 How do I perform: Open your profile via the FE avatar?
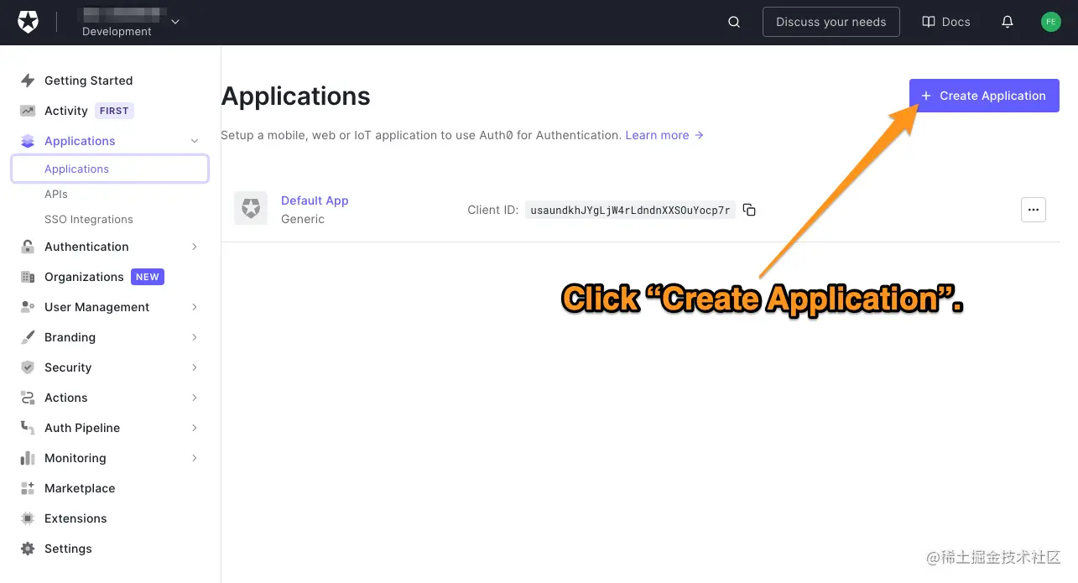click(x=1050, y=22)
